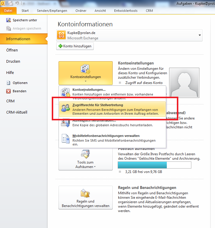Customize quick access toolbar dropdown arrow

pos(24,3)
